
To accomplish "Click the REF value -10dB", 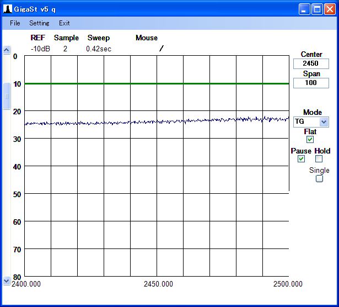I will tap(40, 49).
